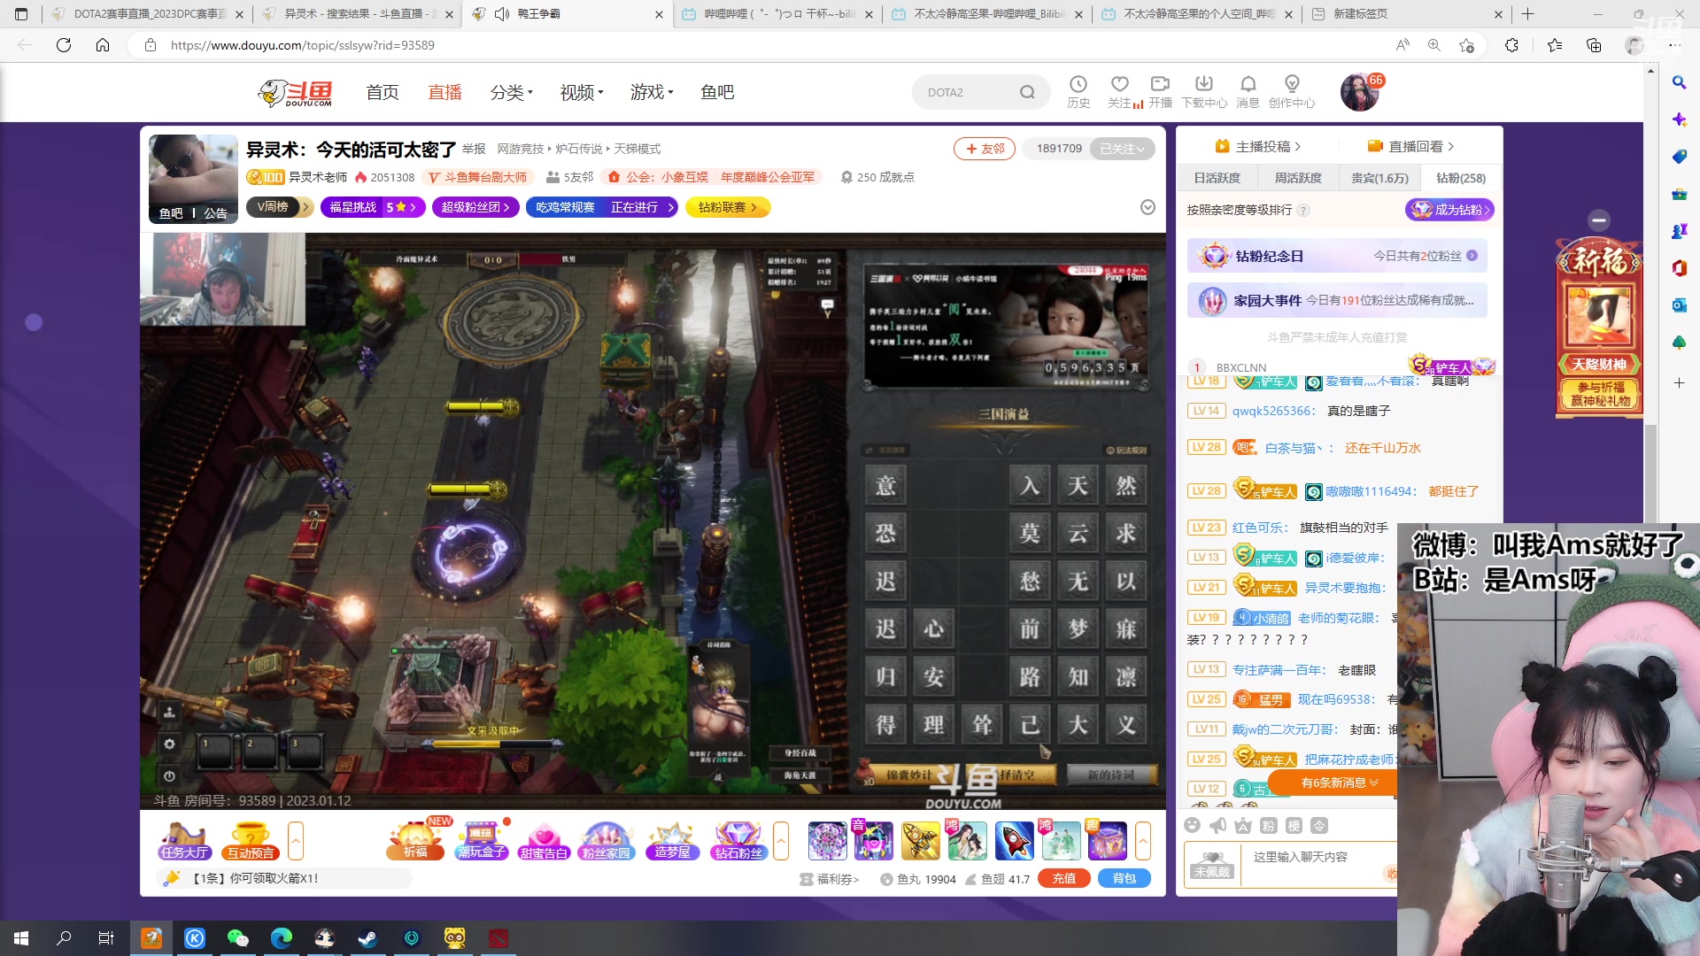This screenshot has height=956, width=1700.
Task: Open 造梦屋 star icon
Action: click(672, 840)
